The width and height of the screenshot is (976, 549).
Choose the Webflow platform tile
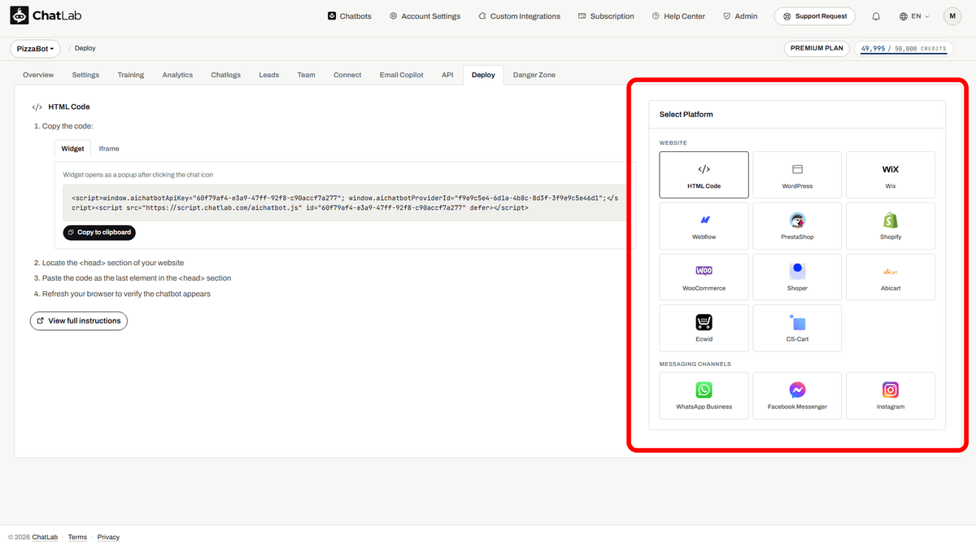coord(704,226)
